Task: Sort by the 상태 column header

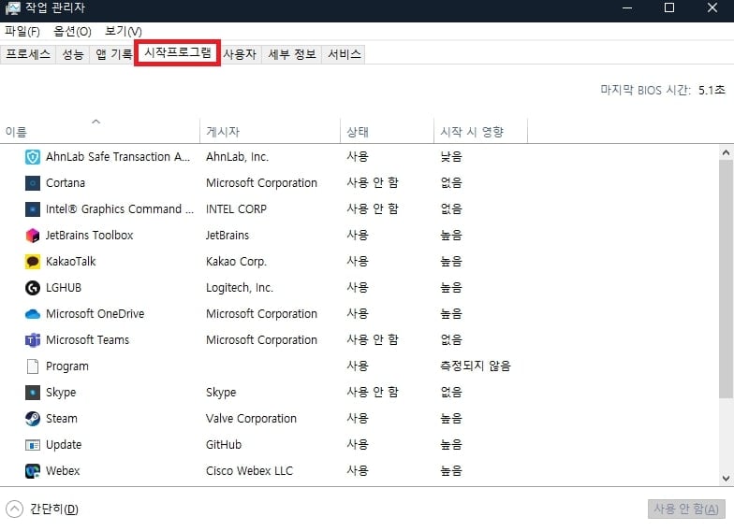Action: (388, 131)
